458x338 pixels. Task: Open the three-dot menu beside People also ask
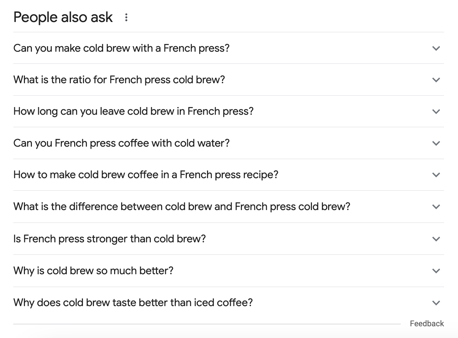pos(126,18)
